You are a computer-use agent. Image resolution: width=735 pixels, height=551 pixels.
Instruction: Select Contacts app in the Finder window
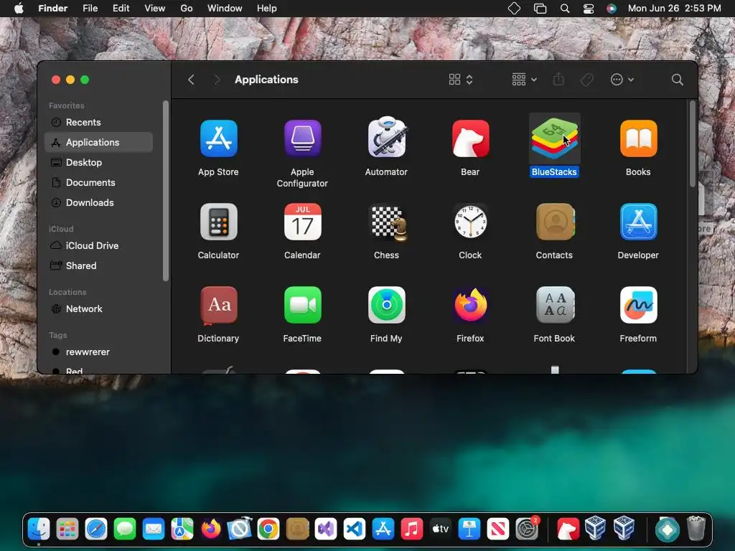pyautogui.click(x=555, y=222)
